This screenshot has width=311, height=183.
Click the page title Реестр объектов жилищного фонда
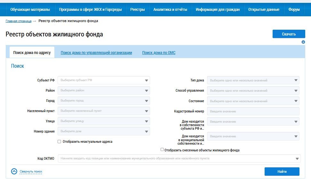[54, 34]
